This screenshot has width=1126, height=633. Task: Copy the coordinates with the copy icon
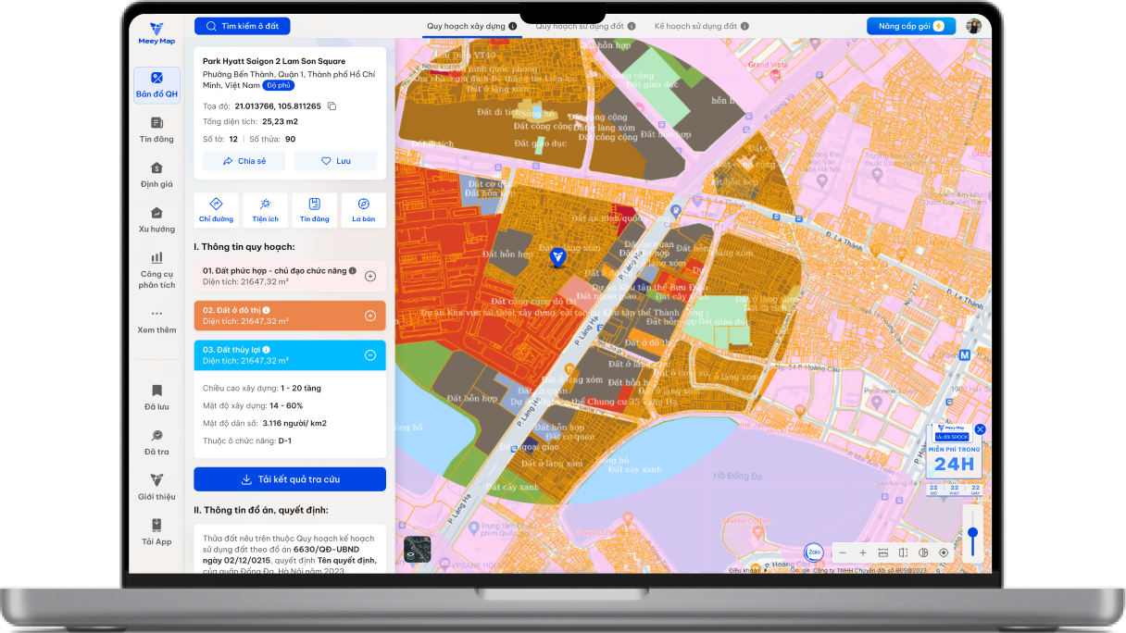pos(333,105)
